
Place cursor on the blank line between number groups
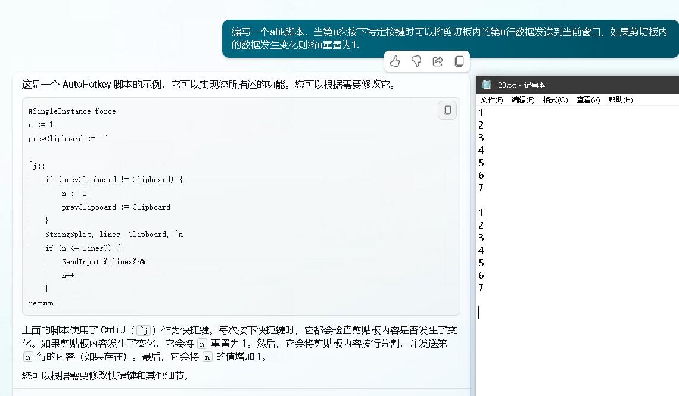click(536, 200)
